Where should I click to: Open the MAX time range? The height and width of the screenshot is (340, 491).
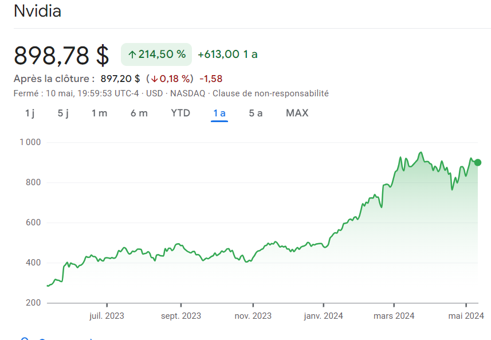pyautogui.click(x=297, y=113)
